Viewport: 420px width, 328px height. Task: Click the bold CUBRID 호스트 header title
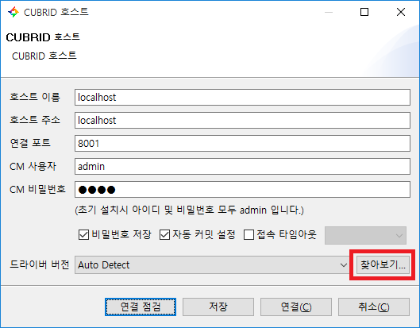pos(43,37)
